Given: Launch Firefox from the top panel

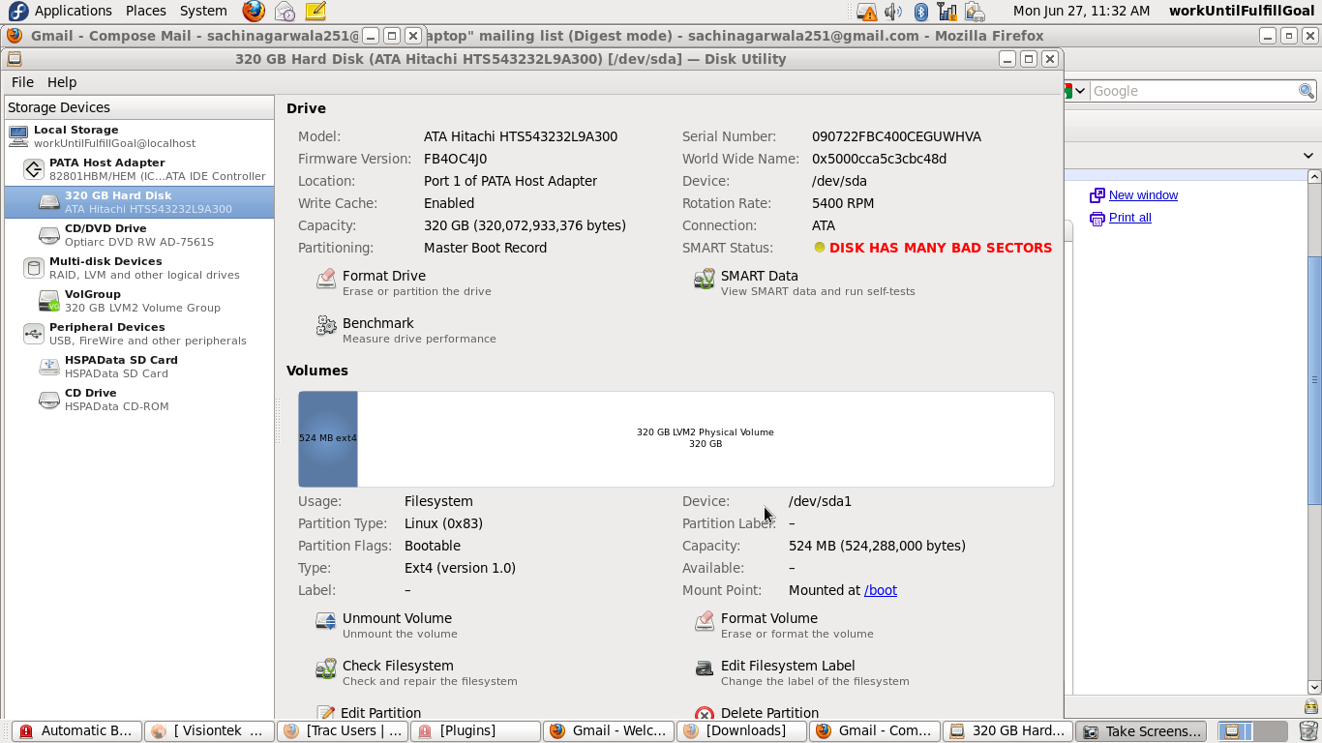Looking at the screenshot, I should [x=254, y=11].
